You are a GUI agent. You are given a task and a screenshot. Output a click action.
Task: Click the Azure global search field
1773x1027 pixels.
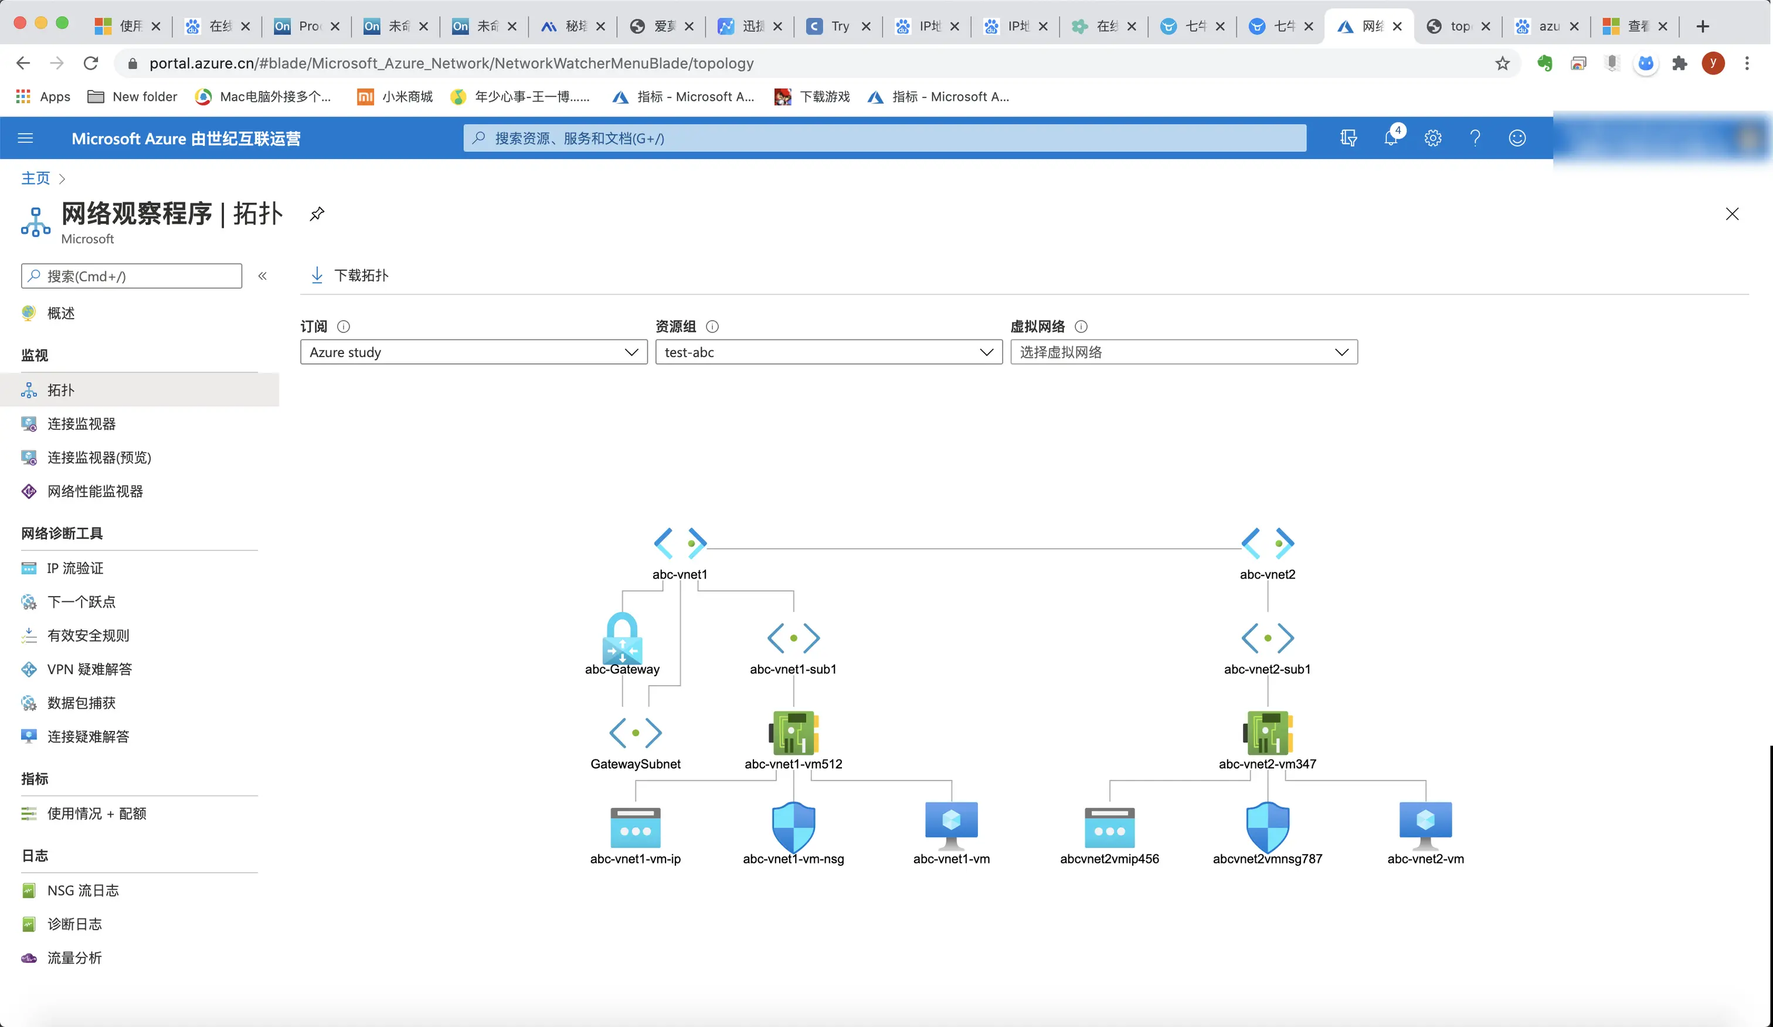coord(884,138)
